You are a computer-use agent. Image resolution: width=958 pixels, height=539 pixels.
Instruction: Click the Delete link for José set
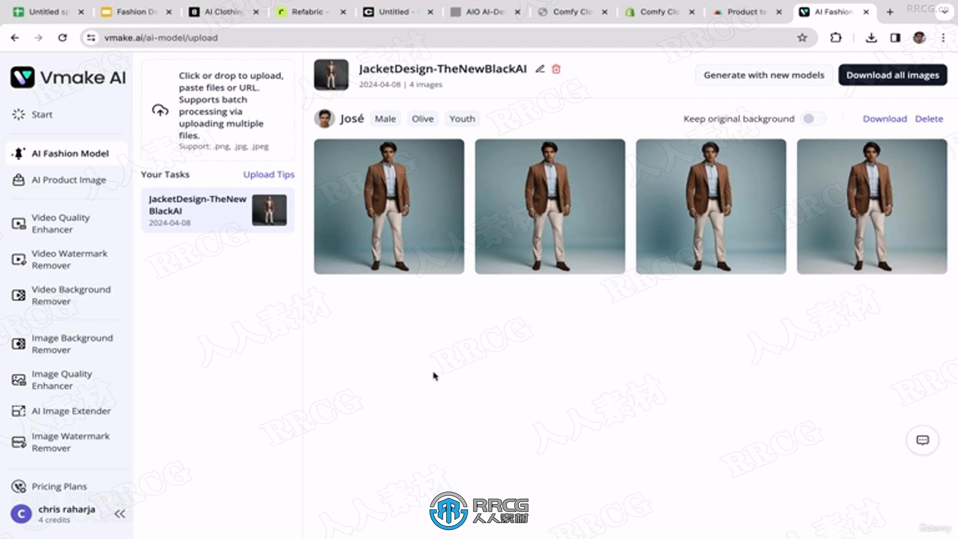[x=929, y=119]
